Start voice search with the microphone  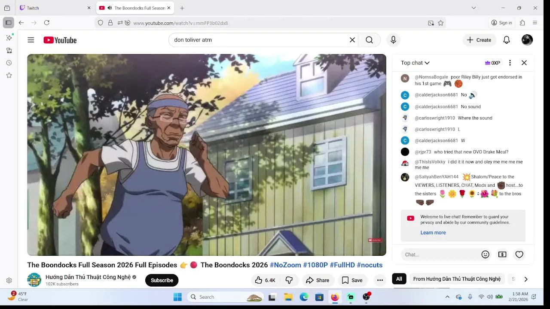(393, 40)
